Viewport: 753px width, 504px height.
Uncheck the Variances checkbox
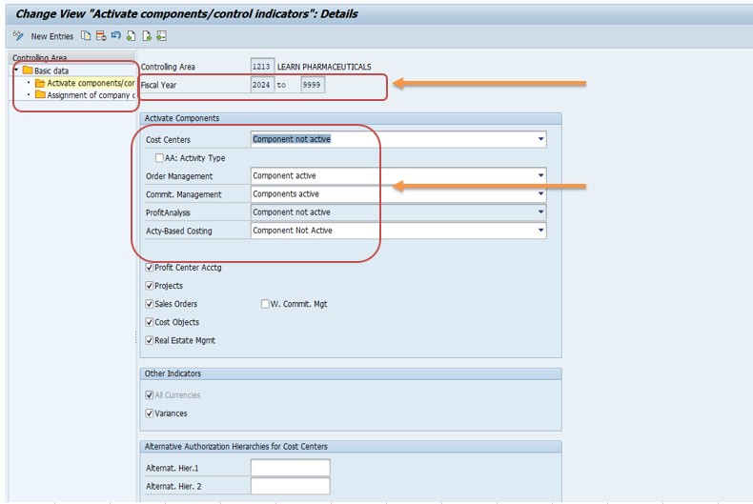[150, 413]
